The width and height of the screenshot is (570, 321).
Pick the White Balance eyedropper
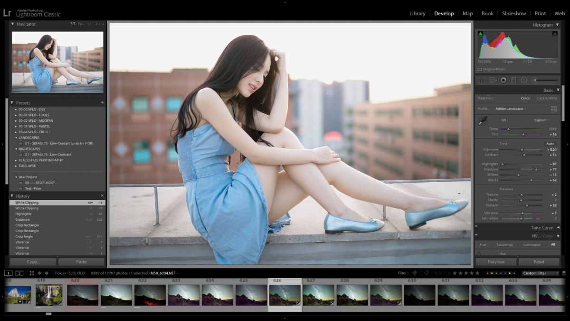[482, 119]
